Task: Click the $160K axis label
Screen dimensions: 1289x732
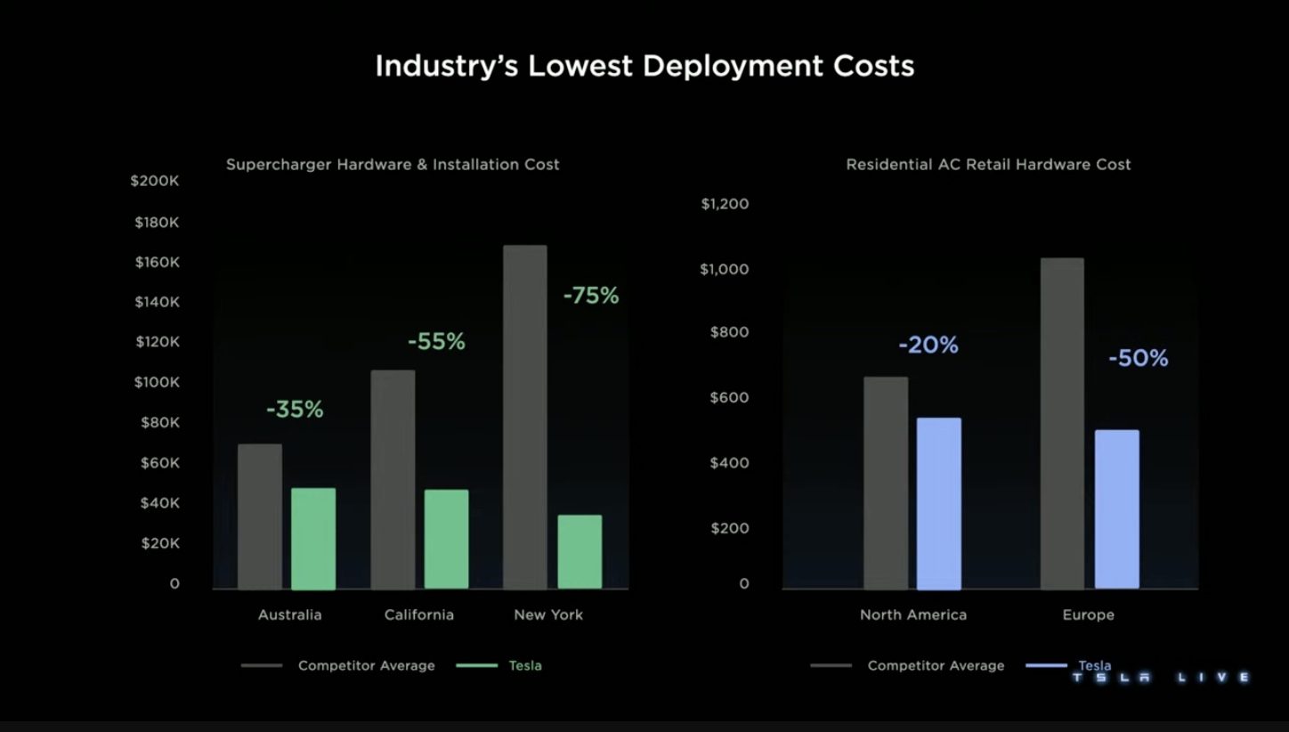Action: [157, 262]
